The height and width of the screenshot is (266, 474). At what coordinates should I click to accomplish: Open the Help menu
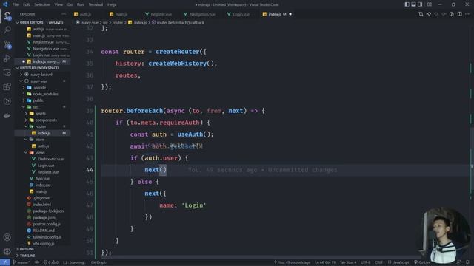point(112,4)
